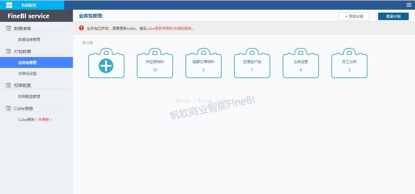Click the add new business package icon

tap(106, 66)
